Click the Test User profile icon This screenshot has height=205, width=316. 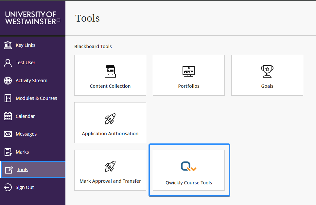coord(8,63)
